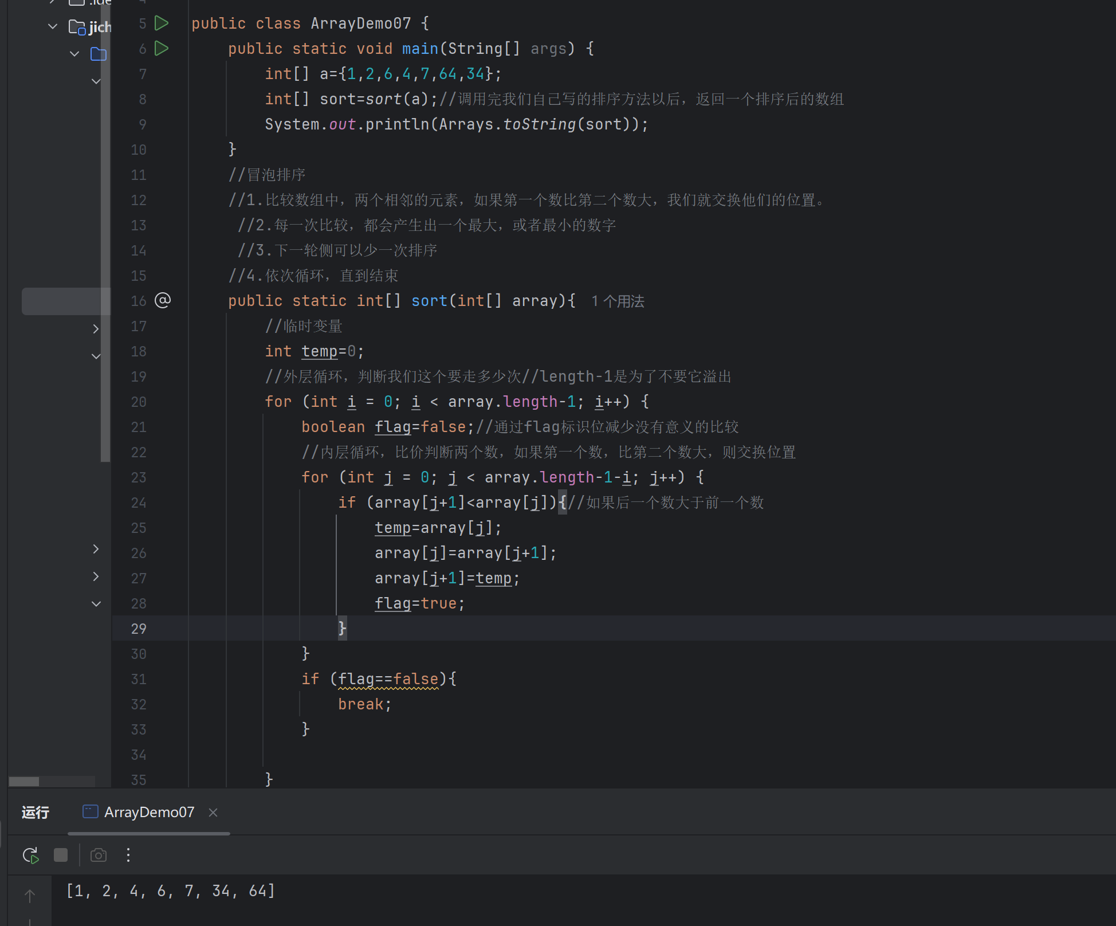
Task: Click the 运行 tool window label
Action: tap(36, 813)
